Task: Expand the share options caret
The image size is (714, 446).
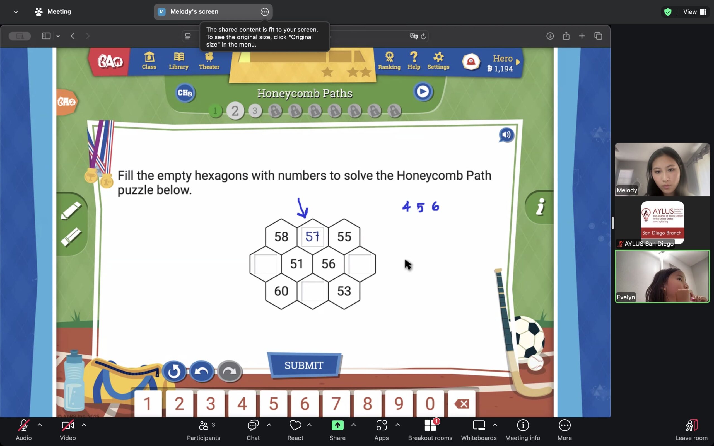Action: click(x=353, y=425)
